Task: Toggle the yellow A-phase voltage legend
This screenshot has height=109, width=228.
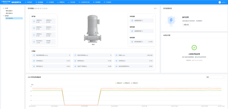Action: pyautogui.click(x=119, y=83)
